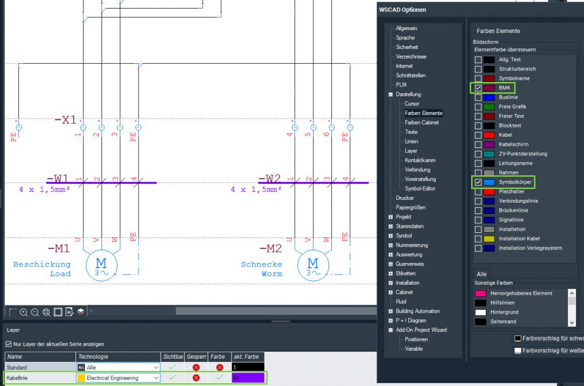The width and height of the screenshot is (584, 386).
Task: Click the zoom to fit icon
Action: [46, 312]
